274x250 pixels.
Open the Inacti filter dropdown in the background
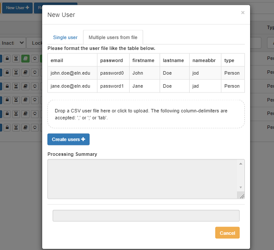[x=13, y=43]
